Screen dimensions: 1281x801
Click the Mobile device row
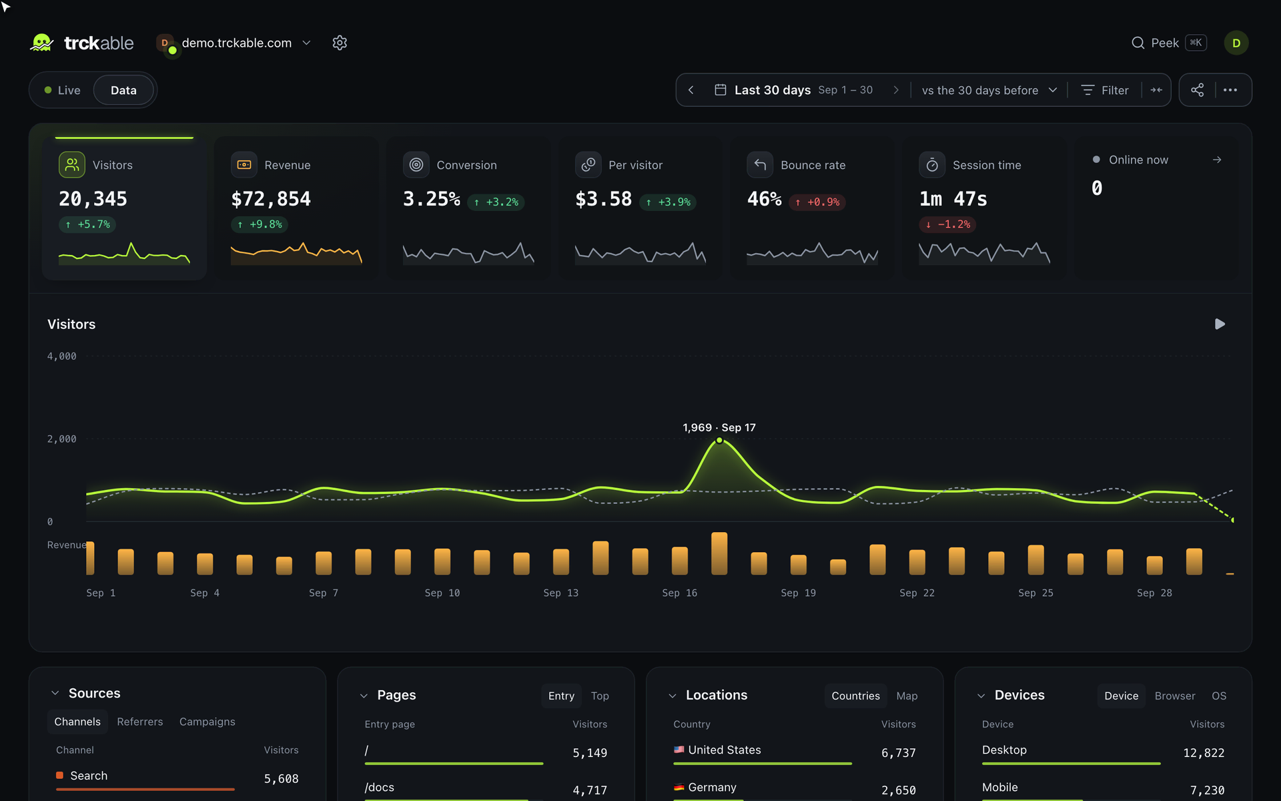1103,790
